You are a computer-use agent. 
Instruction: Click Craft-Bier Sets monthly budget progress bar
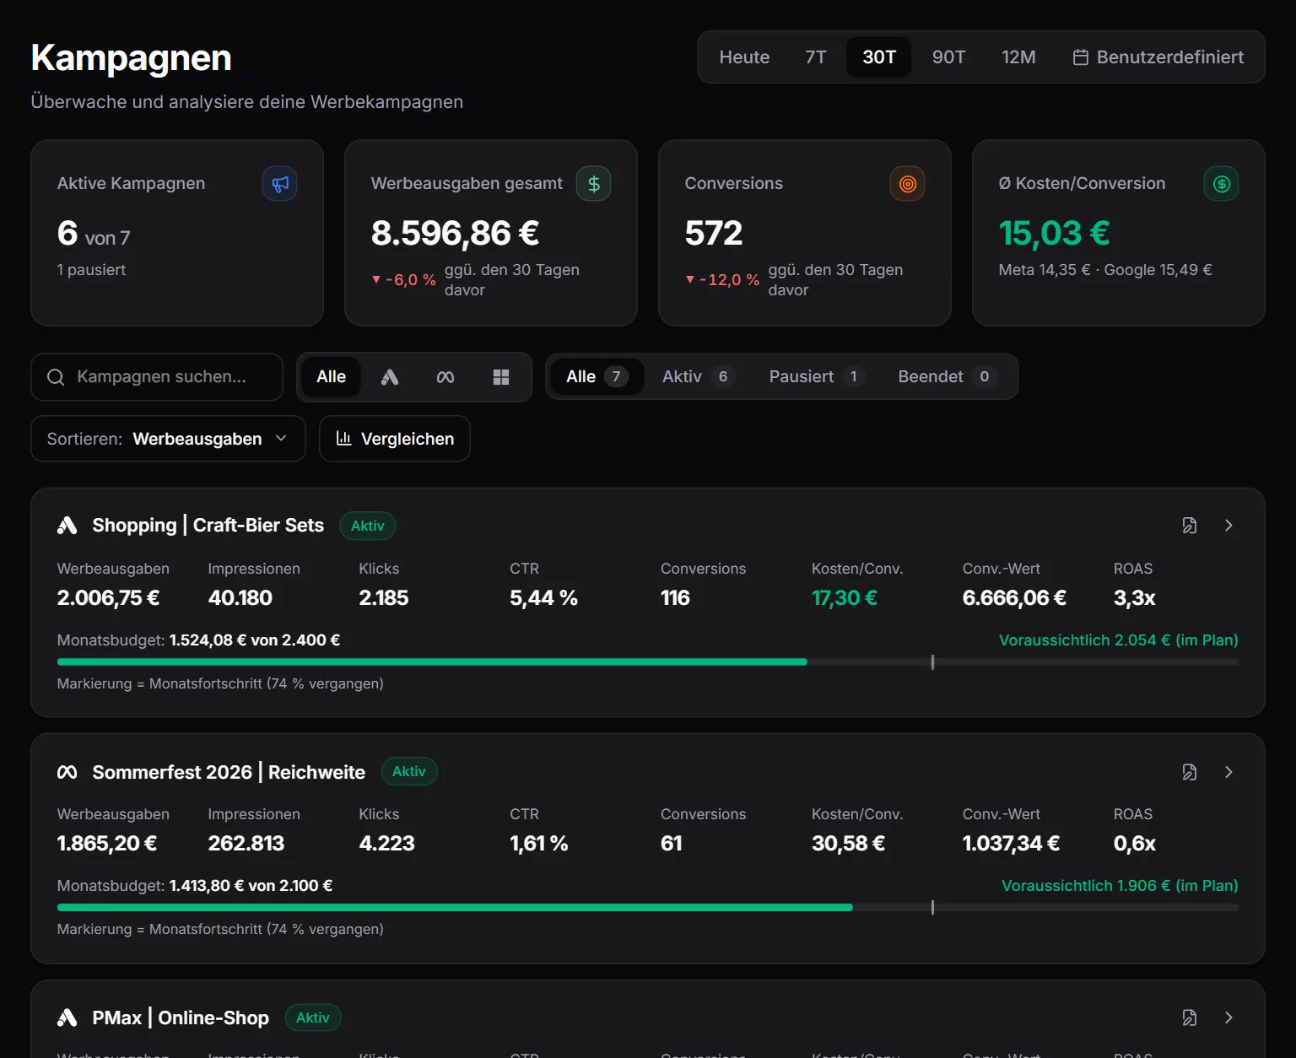(x=648, y=662)
